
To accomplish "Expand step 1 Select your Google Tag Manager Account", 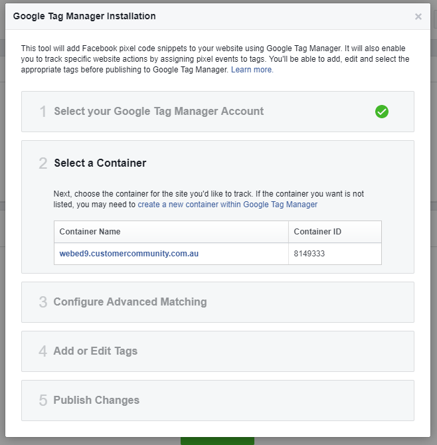I will pos(218,112).
